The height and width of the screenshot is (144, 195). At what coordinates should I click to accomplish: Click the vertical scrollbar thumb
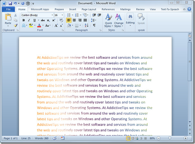pyautogui.click(x=190, y=62)
